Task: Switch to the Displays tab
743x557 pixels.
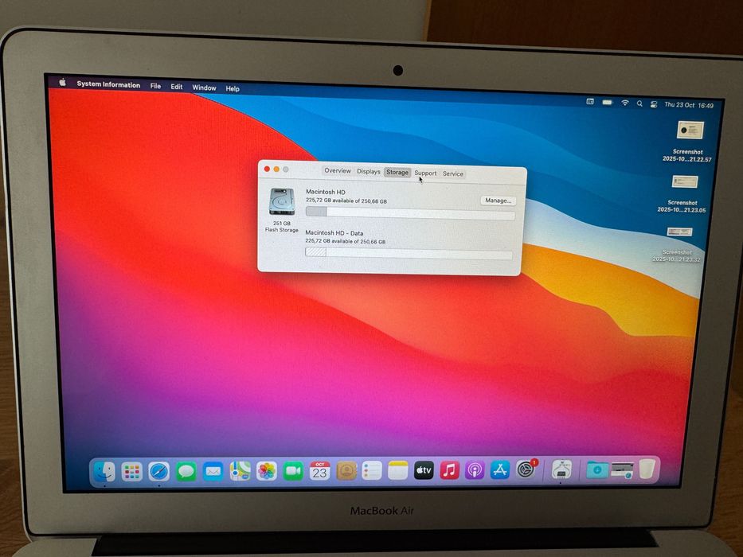Action: pyautogui.click(x=368, y=171)
